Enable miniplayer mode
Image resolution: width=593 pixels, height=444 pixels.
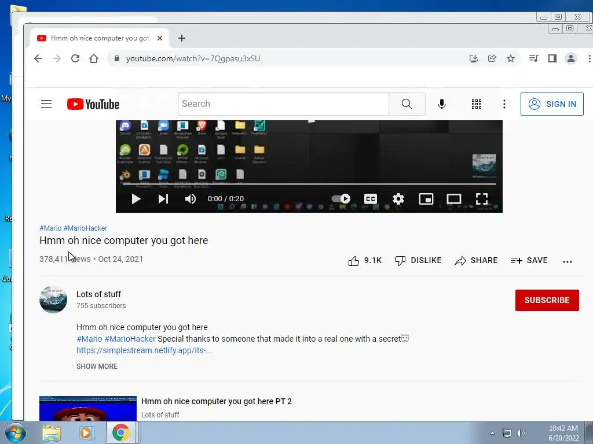tap(426, 199)
